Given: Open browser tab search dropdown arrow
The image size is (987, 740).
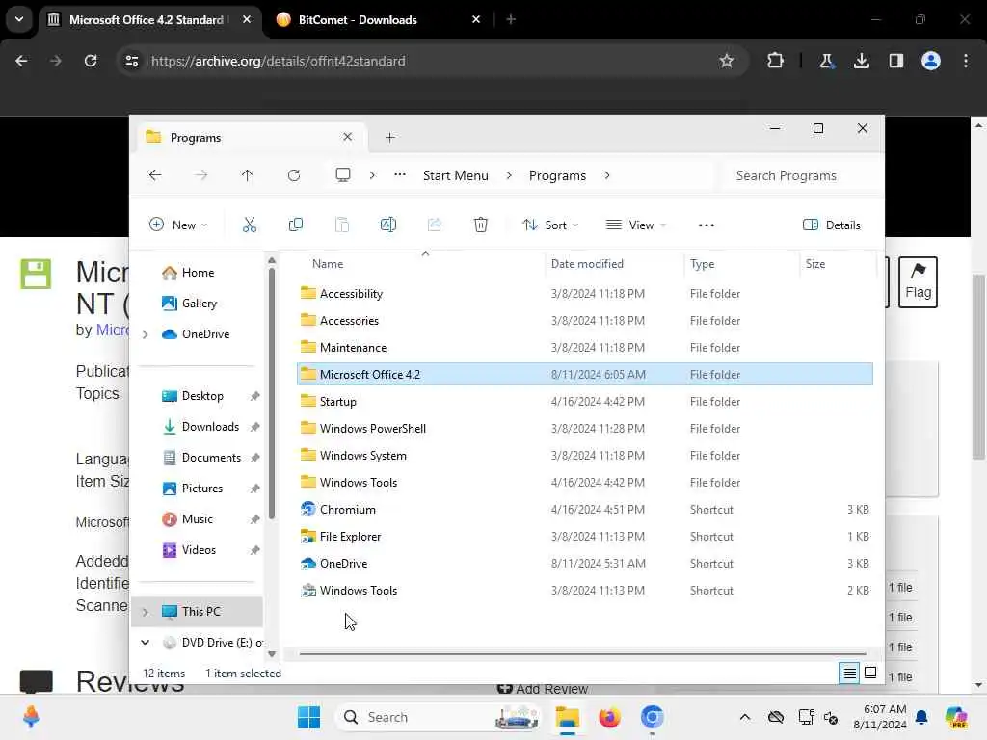Looking at the screenshot, I should (19, 19).
